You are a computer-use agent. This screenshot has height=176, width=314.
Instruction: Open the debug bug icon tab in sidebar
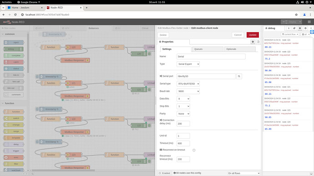(300, 28)
